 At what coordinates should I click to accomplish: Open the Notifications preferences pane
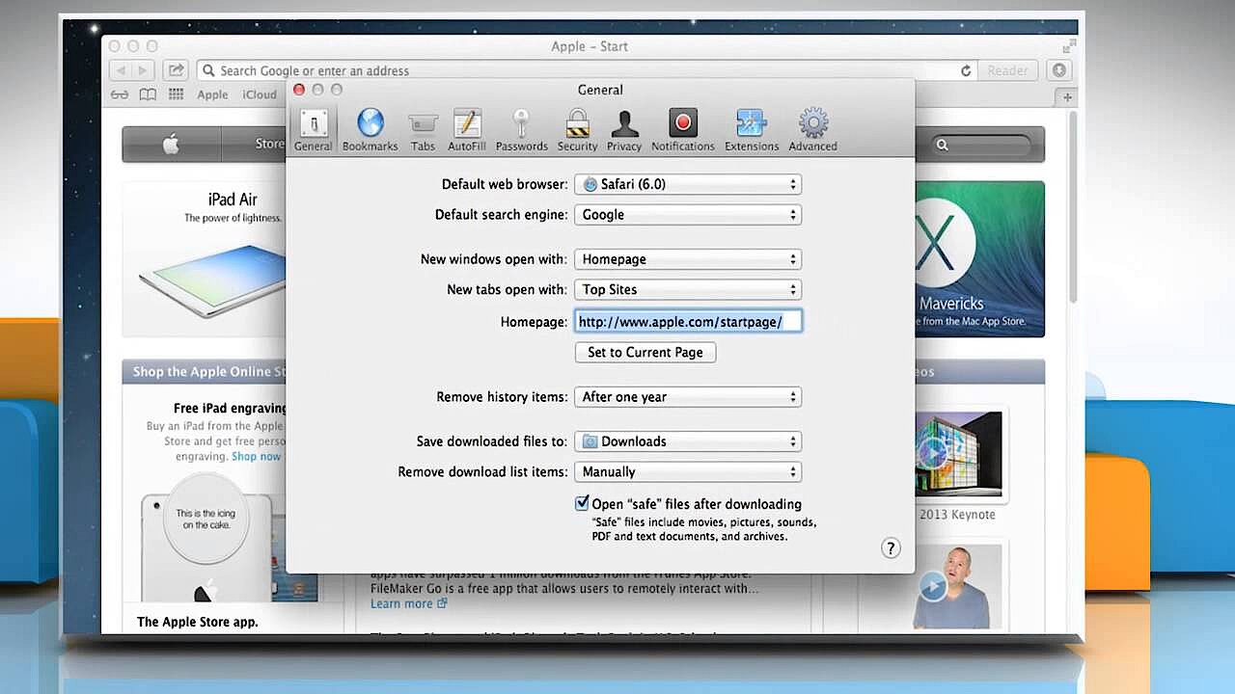tap(683, 130)
